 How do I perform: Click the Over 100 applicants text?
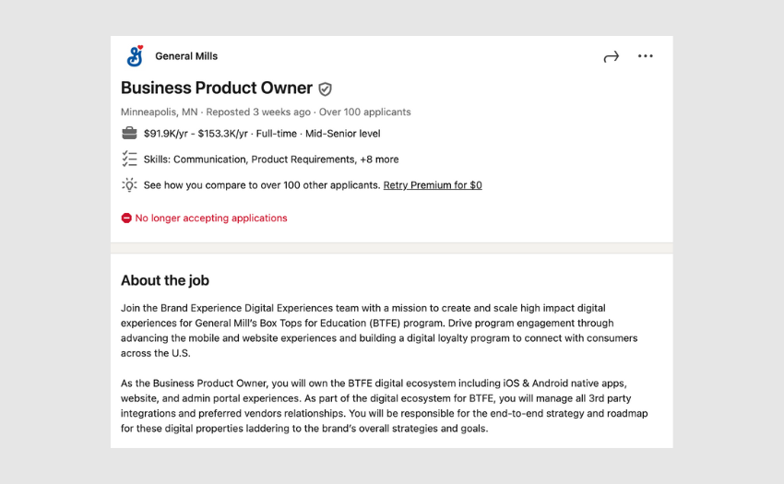coord(365,112)
